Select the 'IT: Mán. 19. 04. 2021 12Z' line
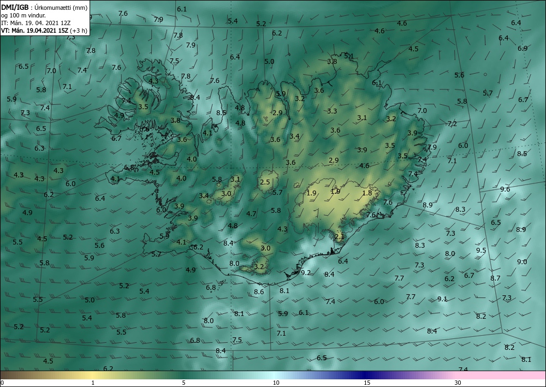The width and height of the screenshot is (546, 387). (36, 22)
